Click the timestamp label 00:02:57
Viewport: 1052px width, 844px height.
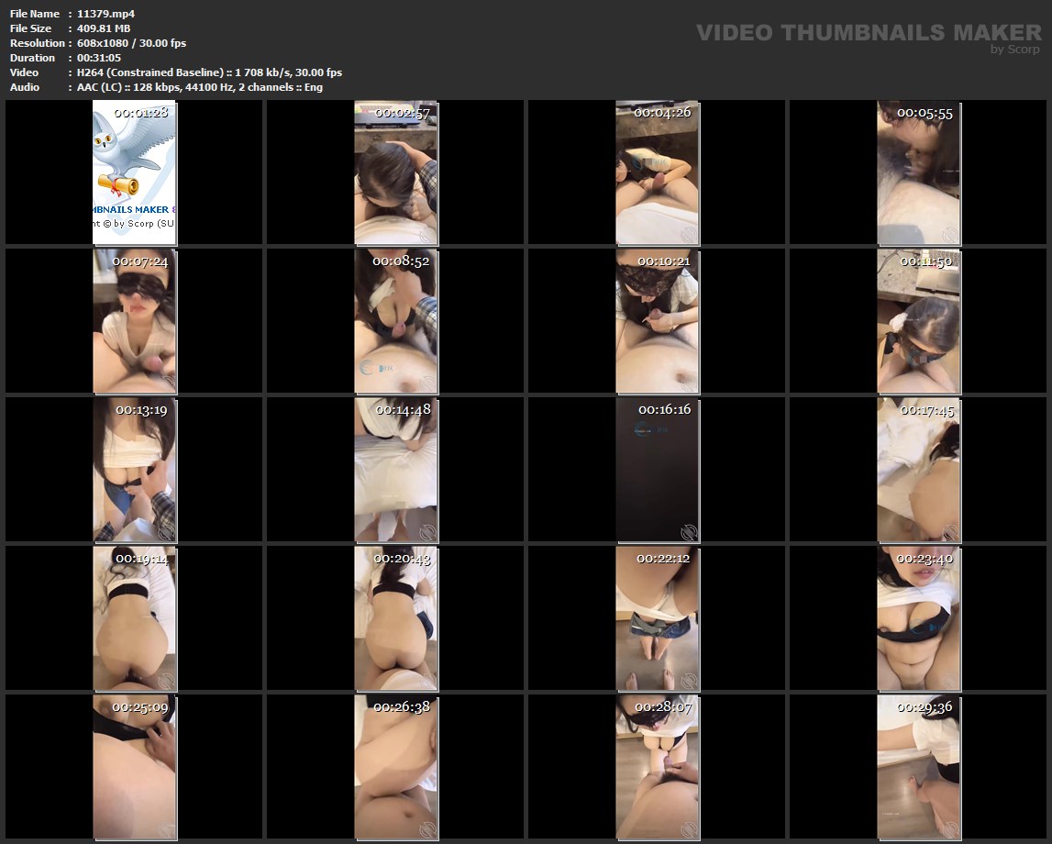[x=402, y=113]
